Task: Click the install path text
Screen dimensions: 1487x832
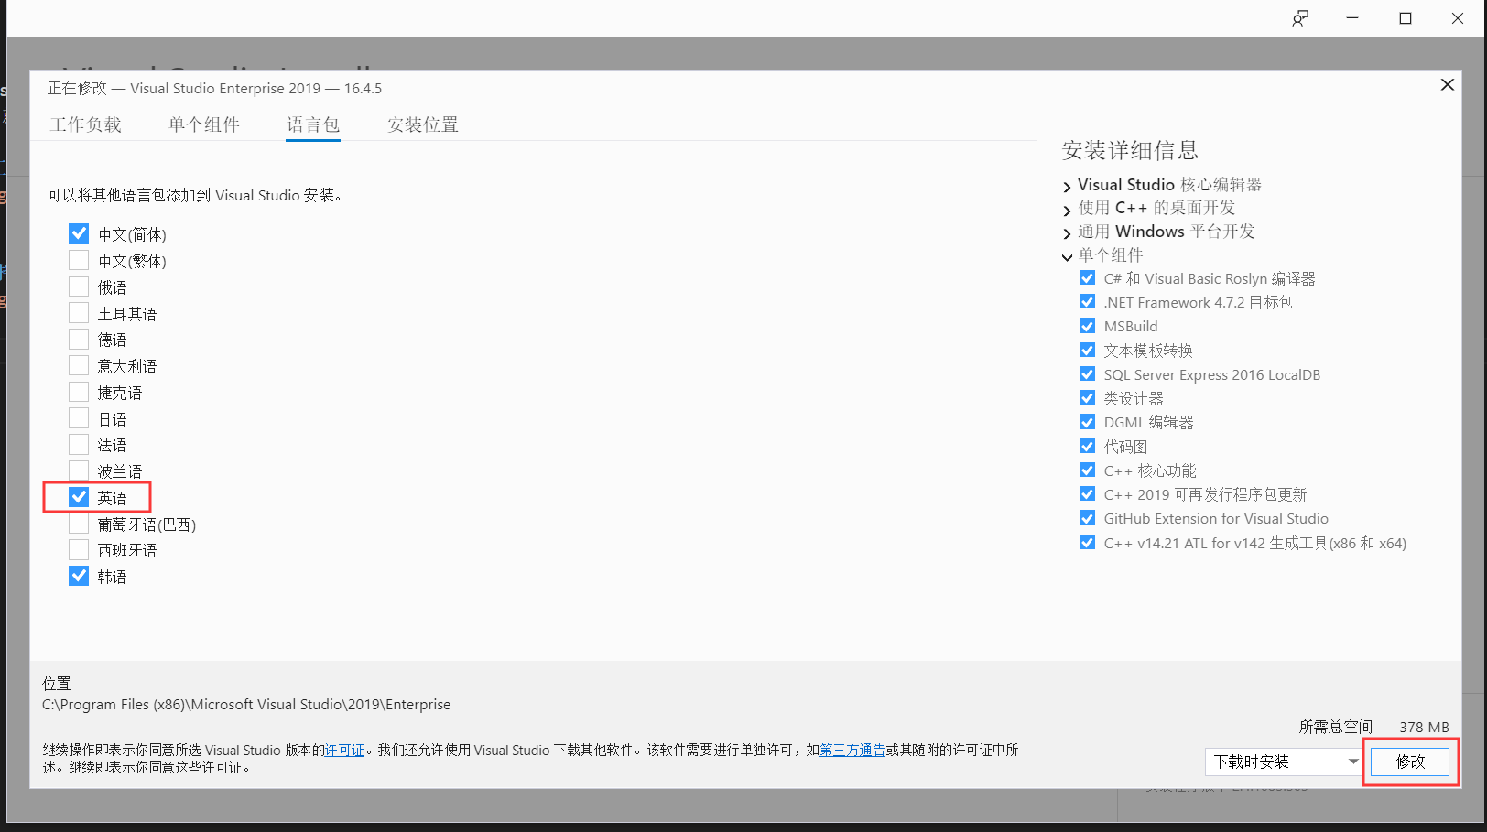Action: 246,705
